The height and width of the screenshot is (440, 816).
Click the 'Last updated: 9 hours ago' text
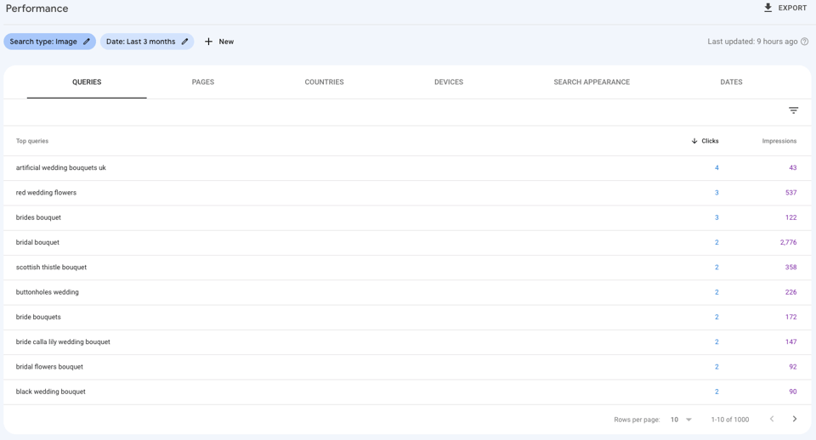(752, 42)
